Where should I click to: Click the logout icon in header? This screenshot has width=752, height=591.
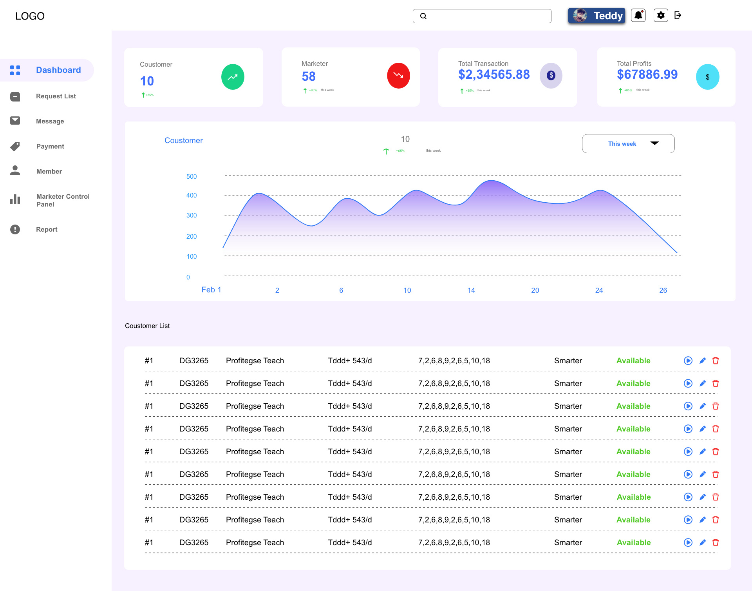pos(678,16)
